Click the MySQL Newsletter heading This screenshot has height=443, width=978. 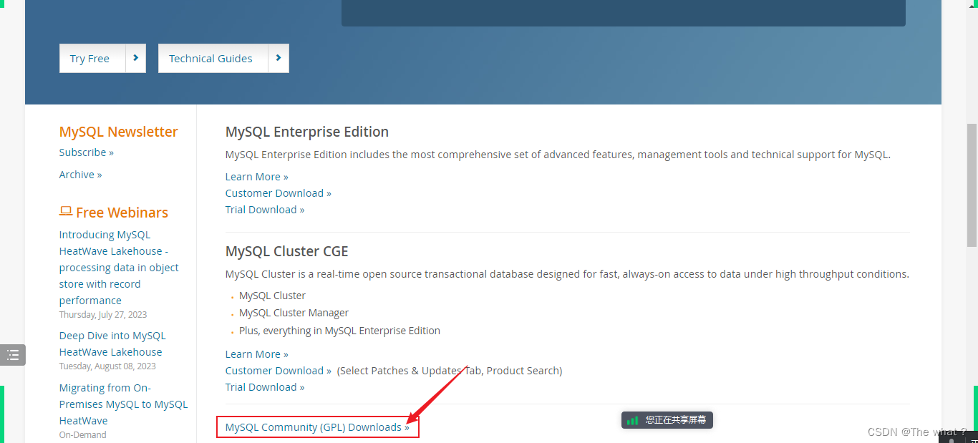(119, 132)
